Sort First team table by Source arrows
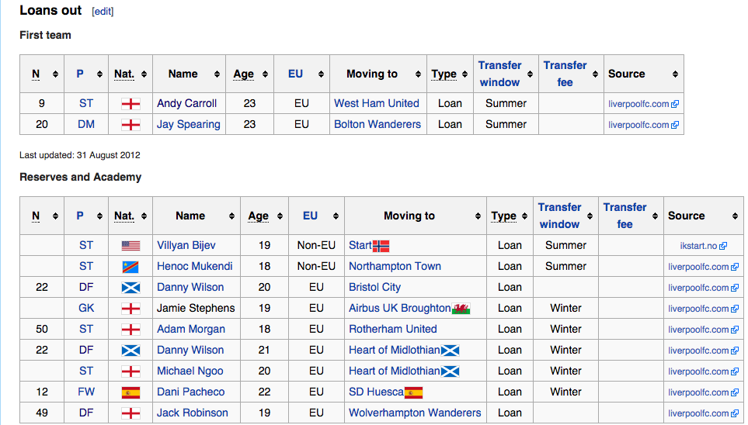The width and height of the screenshot is (748, 425). tap(675, 74)
